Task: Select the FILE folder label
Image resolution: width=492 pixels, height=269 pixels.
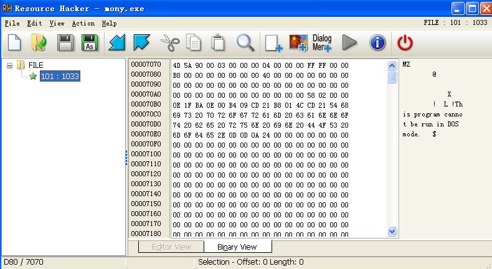Action: pos(35,65)
